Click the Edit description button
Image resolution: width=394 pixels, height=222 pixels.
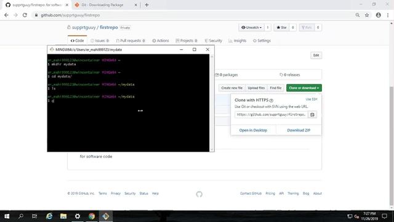316,55
